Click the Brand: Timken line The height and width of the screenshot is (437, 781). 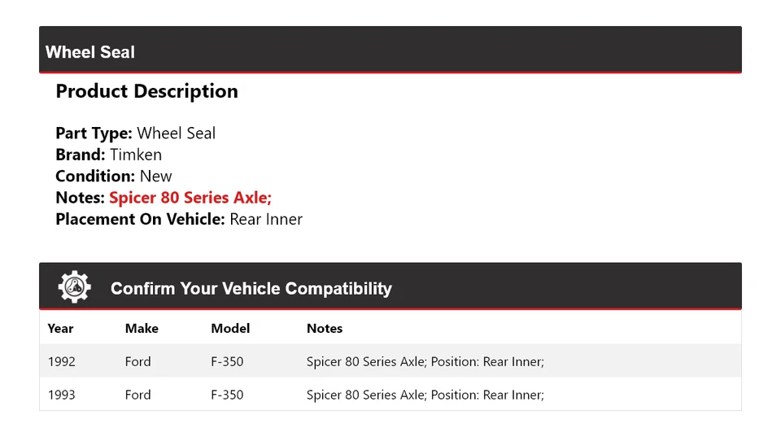108,155
